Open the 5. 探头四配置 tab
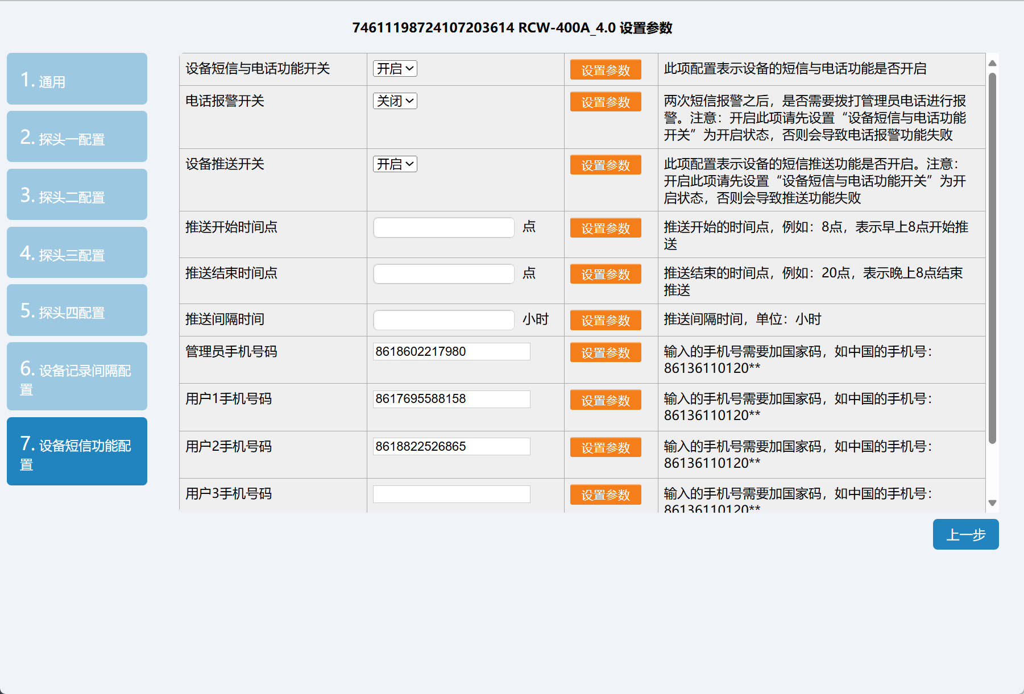Screen dimensions: 1024x694 (77, 310)
